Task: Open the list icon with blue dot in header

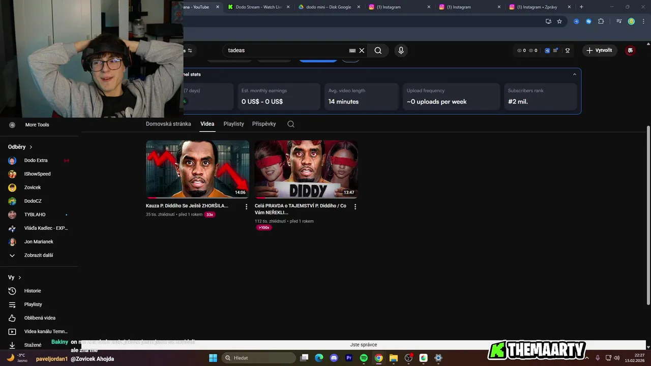Action: [555, 50]
